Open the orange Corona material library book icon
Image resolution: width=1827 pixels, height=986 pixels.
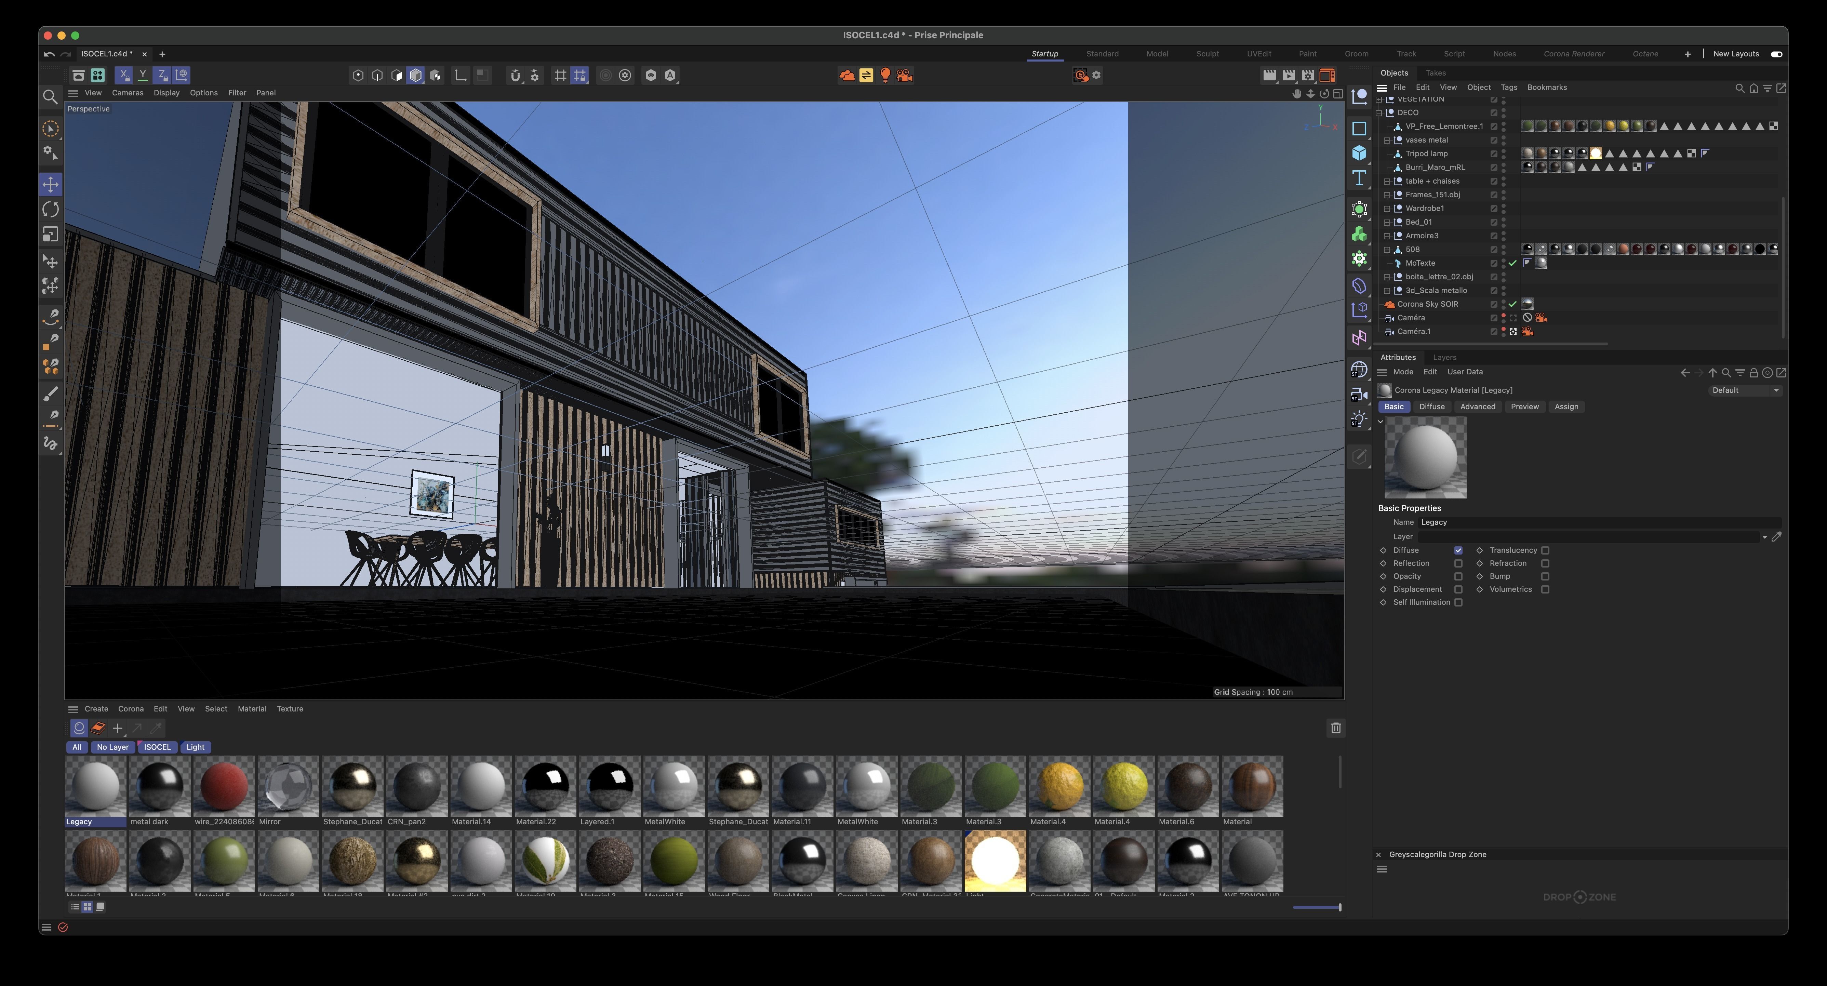pos(98,728)
